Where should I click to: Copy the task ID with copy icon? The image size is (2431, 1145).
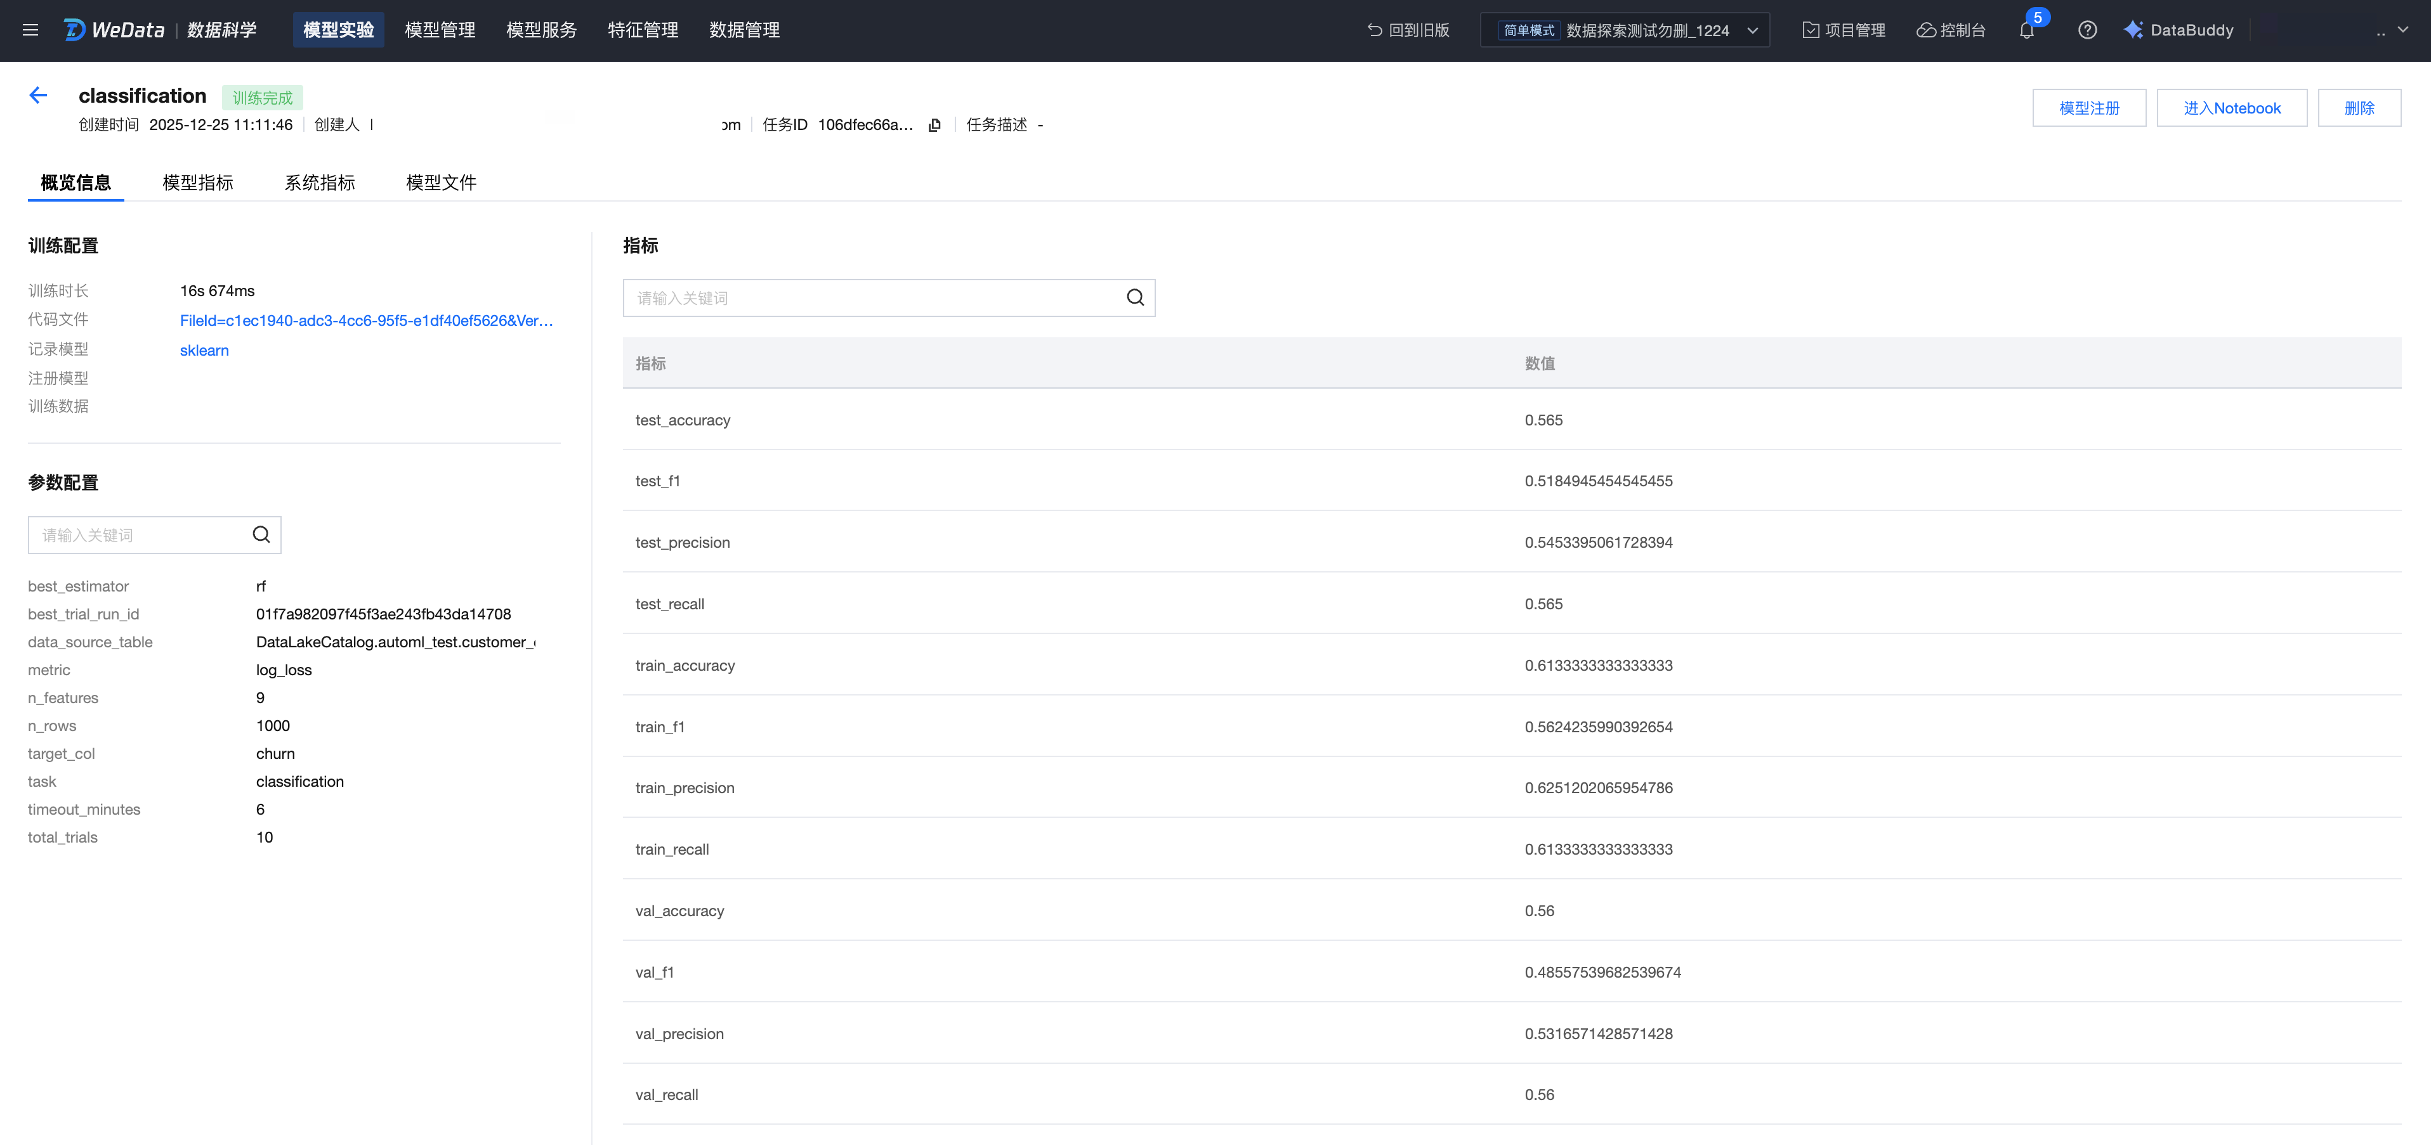(934, 126)
